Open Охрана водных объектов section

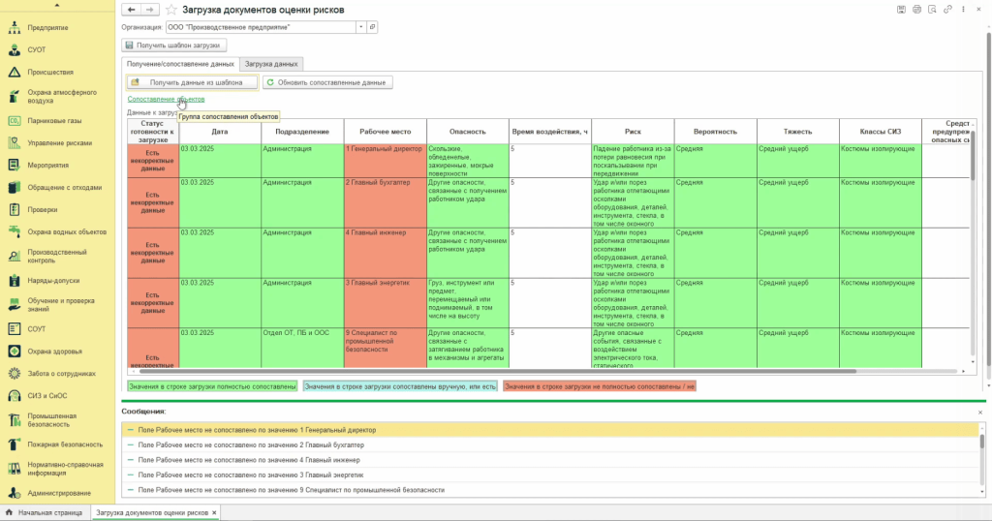coord(67,232)
